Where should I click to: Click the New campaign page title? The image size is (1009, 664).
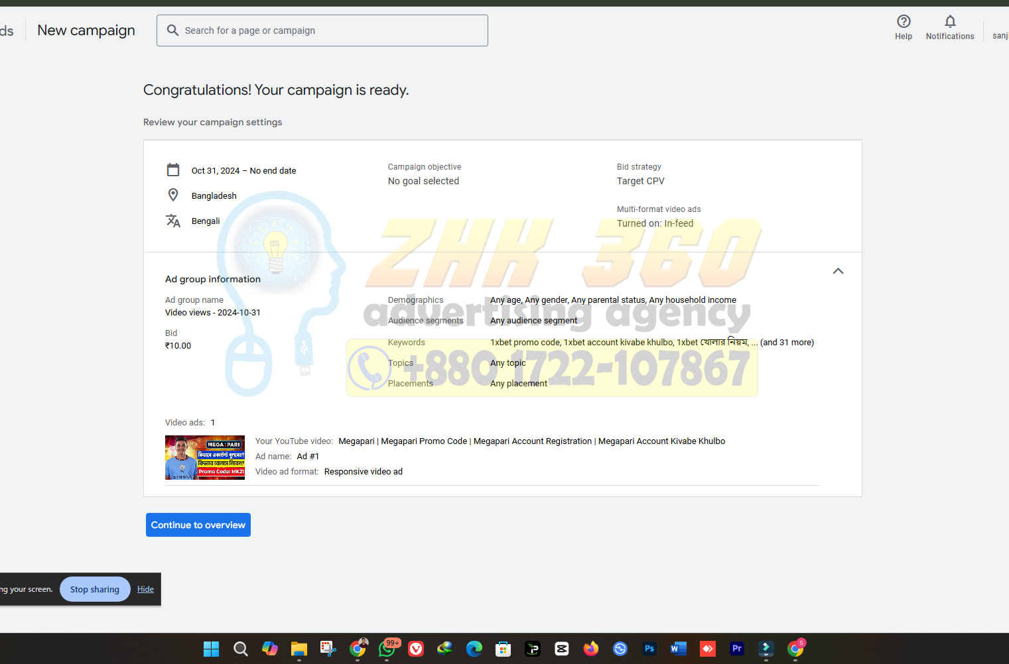point(86,30)
